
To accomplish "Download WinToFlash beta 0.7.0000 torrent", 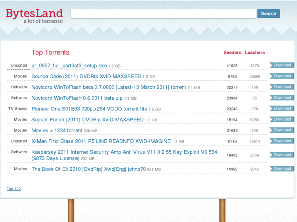I will tap(281, 87).
